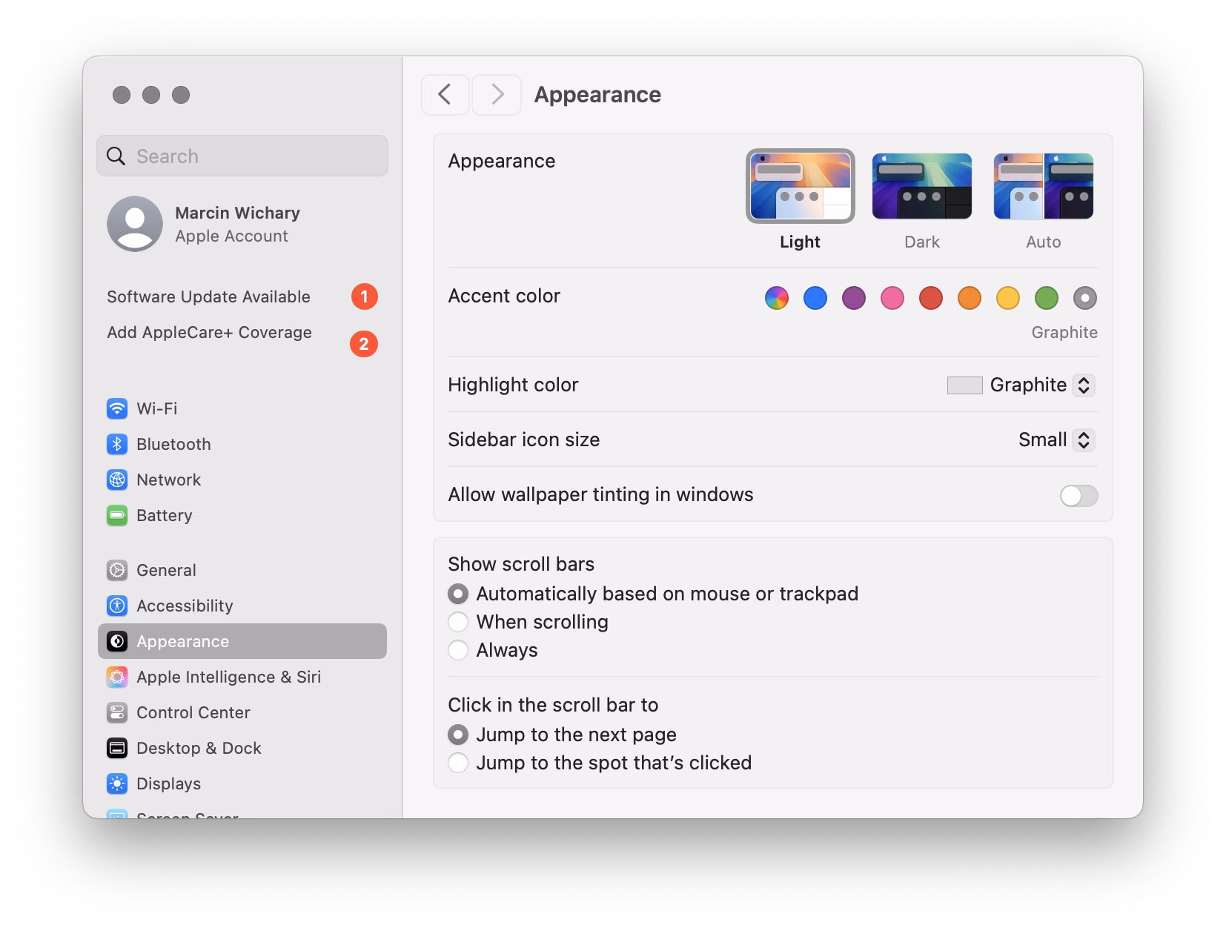1226x928 pixels.
Task: Click Software Update Available link
Action: click(208, 296)
